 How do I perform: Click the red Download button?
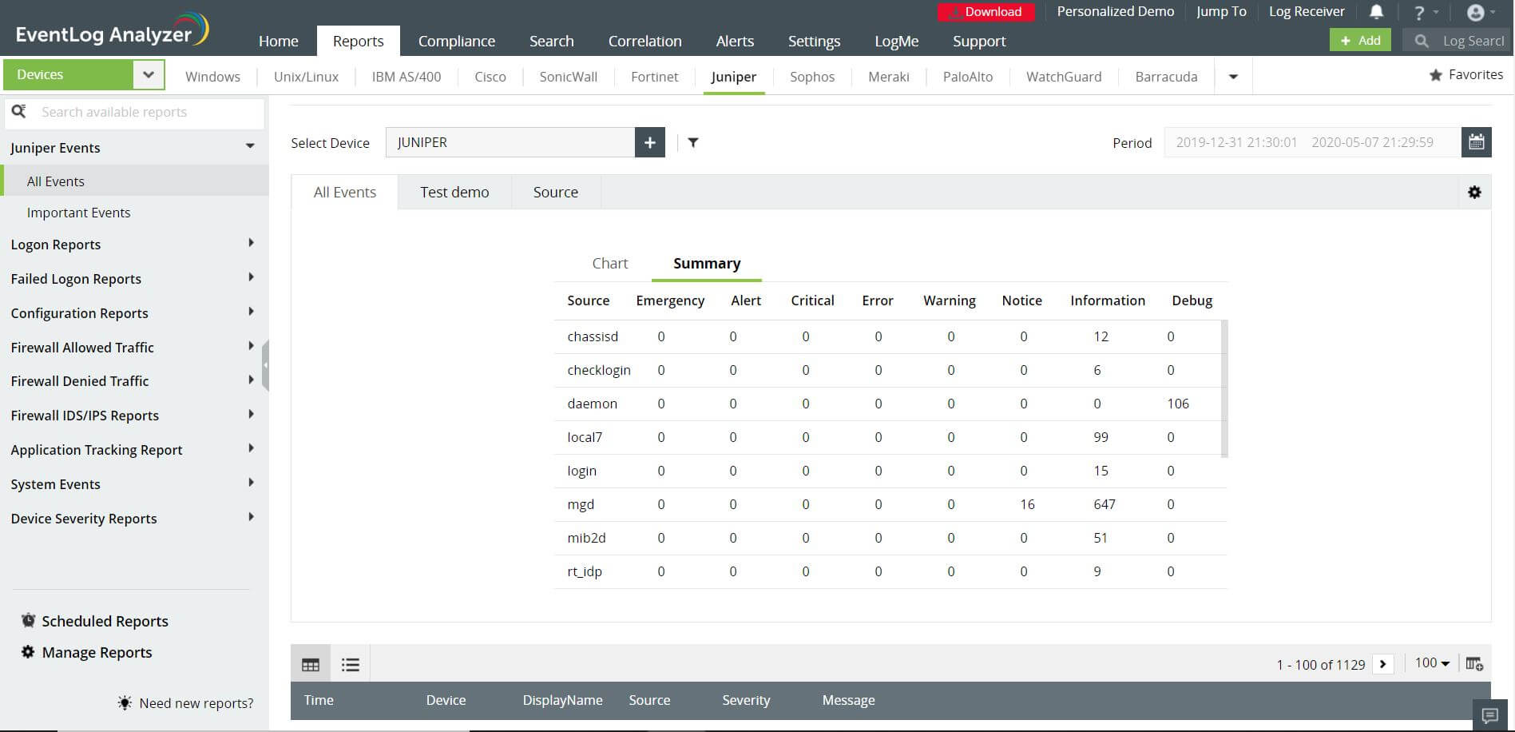pyautogui.click(x=986, y=12)
